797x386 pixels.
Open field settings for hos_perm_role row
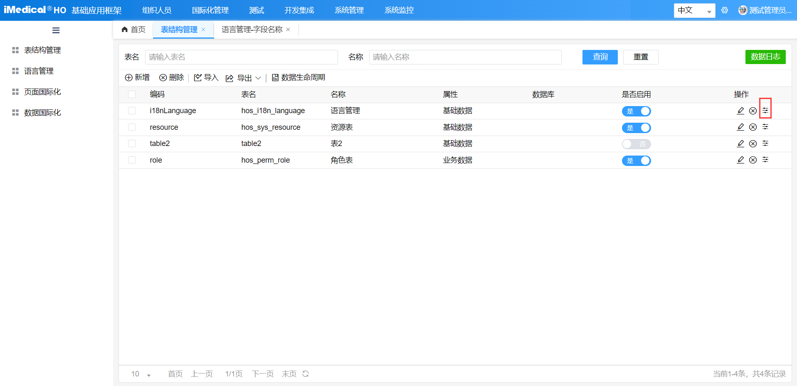pyautogui.click(x=766, y=160)
